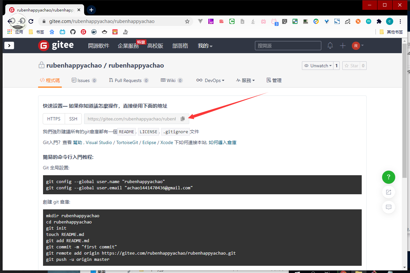The height and width of the screenshot is (273, 410).
Task: Open the notifications bell icon
Action: (x=330, y=46)
